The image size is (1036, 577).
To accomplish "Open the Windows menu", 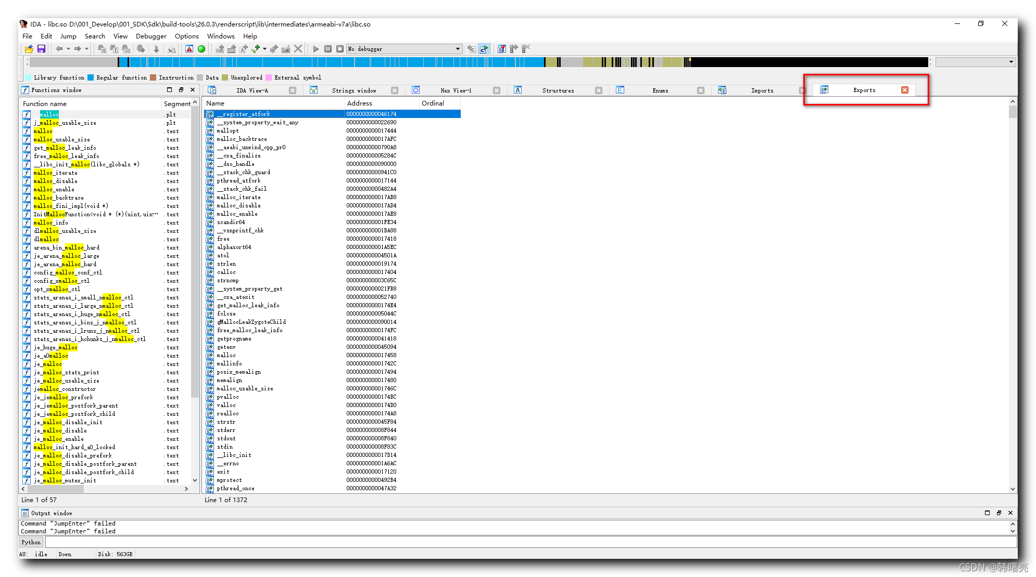I will (x=221, y=36).
